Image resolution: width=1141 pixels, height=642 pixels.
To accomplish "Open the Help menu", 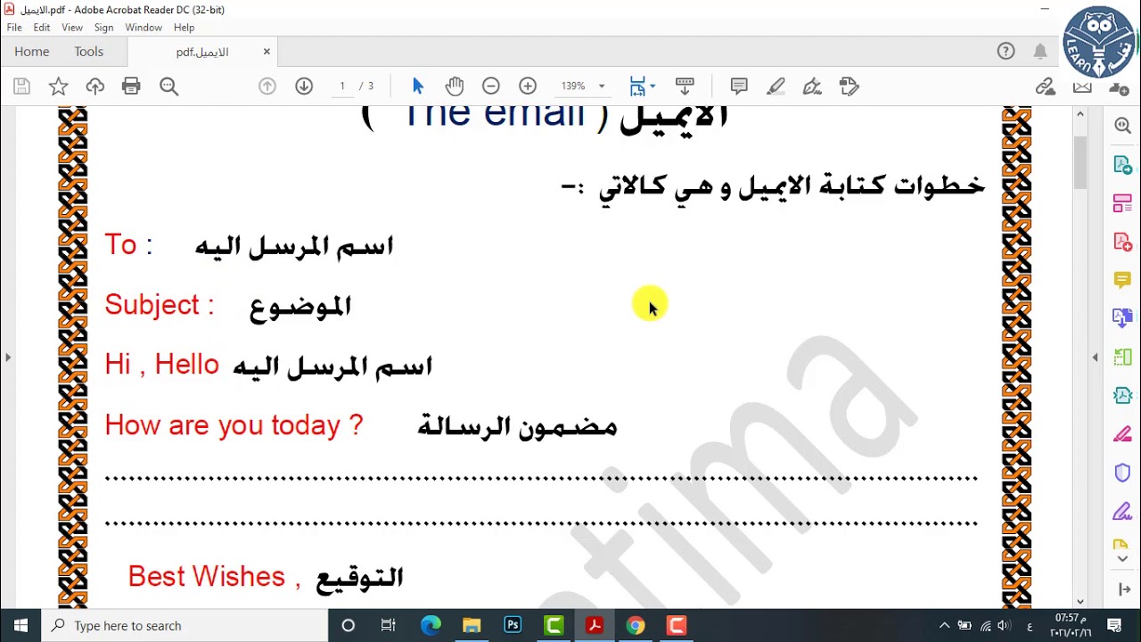I will [184, 28].
